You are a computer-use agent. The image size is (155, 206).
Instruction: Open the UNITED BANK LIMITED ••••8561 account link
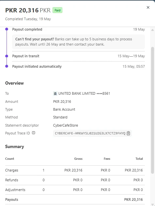click(x=84, y=93)
